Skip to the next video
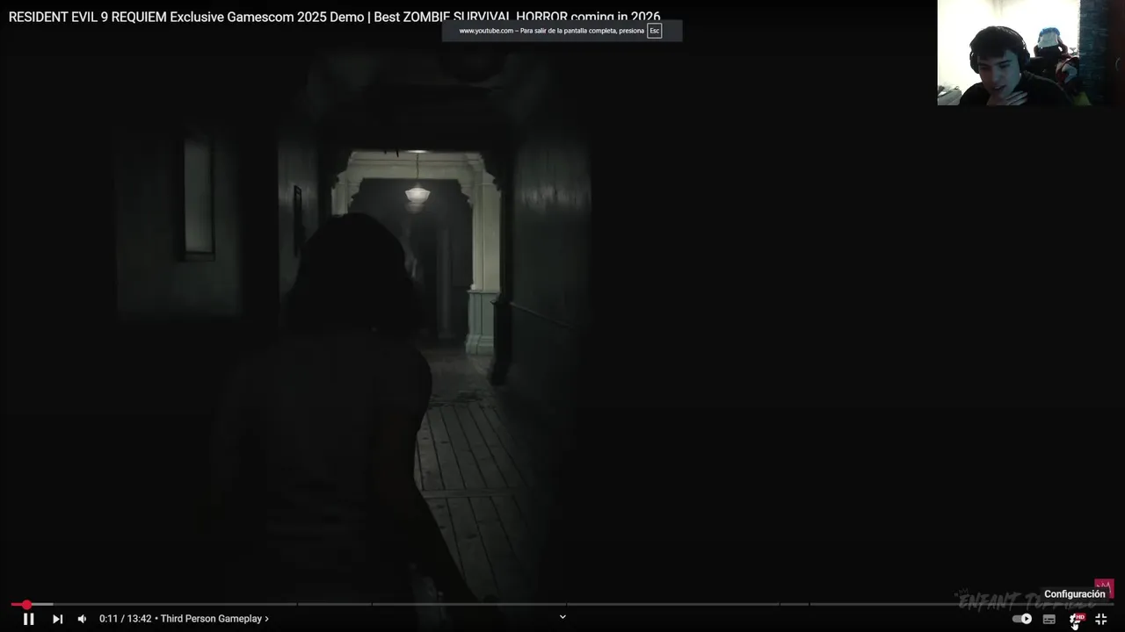Image resolution: width=1125 pixels, height=632 pixels. tap(57, 619)
